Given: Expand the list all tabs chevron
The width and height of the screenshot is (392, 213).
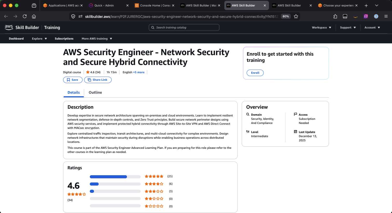Looking at the screenshot, I should pos(377,5).
